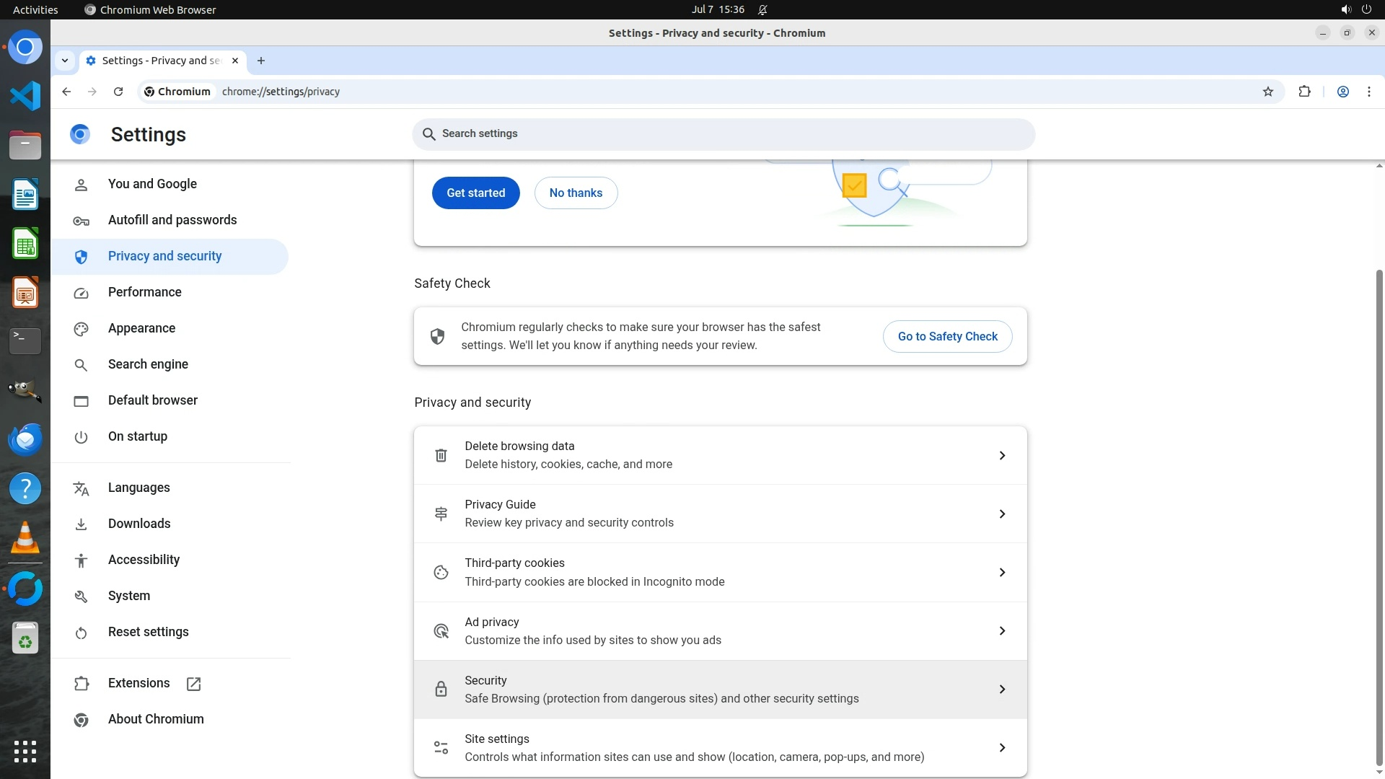Click the Get started button
The image size is (1385, 779).
tap(475, 193)
